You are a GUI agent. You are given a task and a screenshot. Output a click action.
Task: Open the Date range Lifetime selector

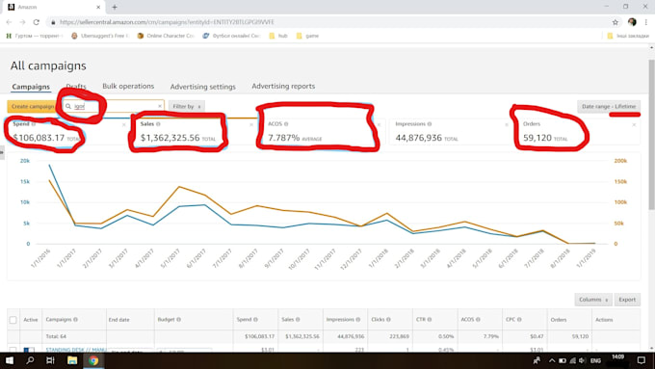[609, 107]
